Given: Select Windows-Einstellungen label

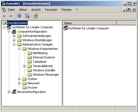Looking at the screenshot, I should [x=37, y=40].
